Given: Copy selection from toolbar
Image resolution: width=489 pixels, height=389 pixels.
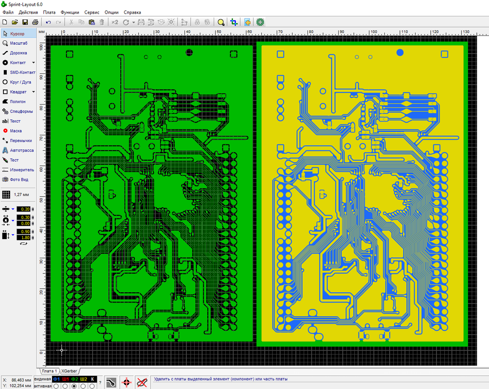Looking at the screenshot, I should pos(81,22).
